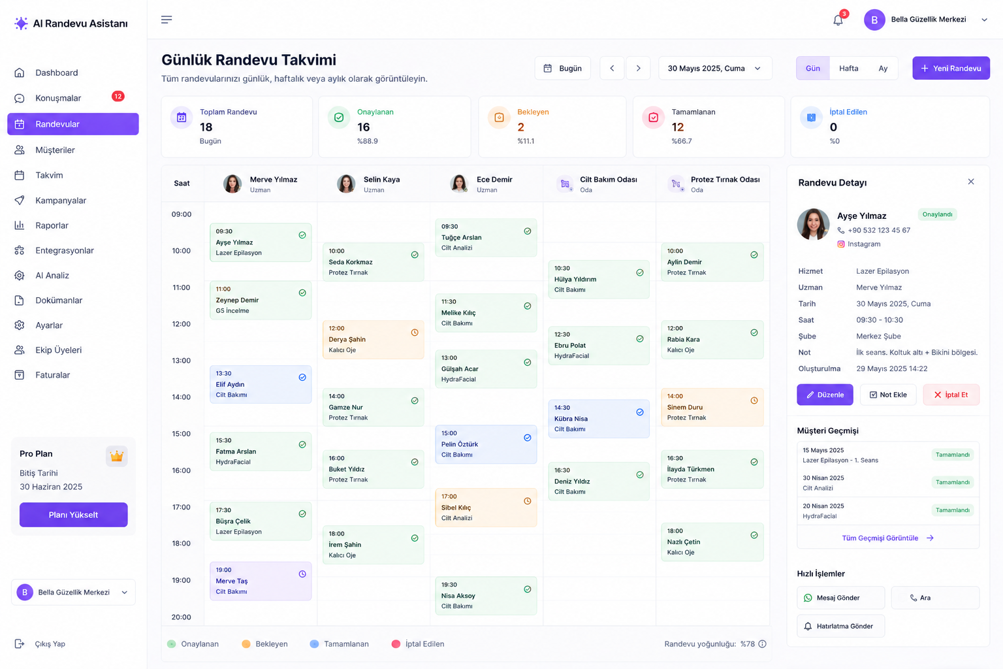This screenshot has height=669, width=1003.
Task: Click the Yeni Randevu button
Action: pyautogui.click(x=951, y=68)
